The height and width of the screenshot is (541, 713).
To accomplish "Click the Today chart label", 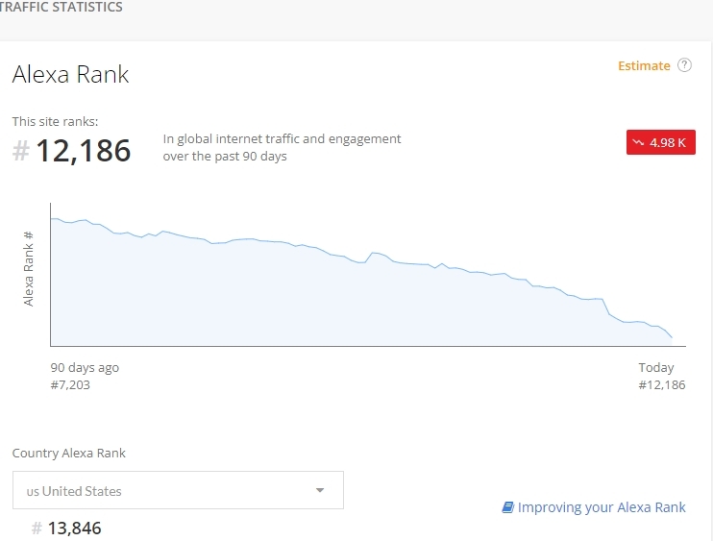I will coord(656,367).
